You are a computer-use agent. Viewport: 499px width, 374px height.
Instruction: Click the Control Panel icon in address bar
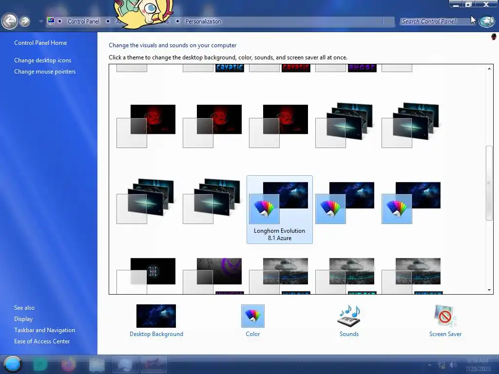(x=51, y=21)
